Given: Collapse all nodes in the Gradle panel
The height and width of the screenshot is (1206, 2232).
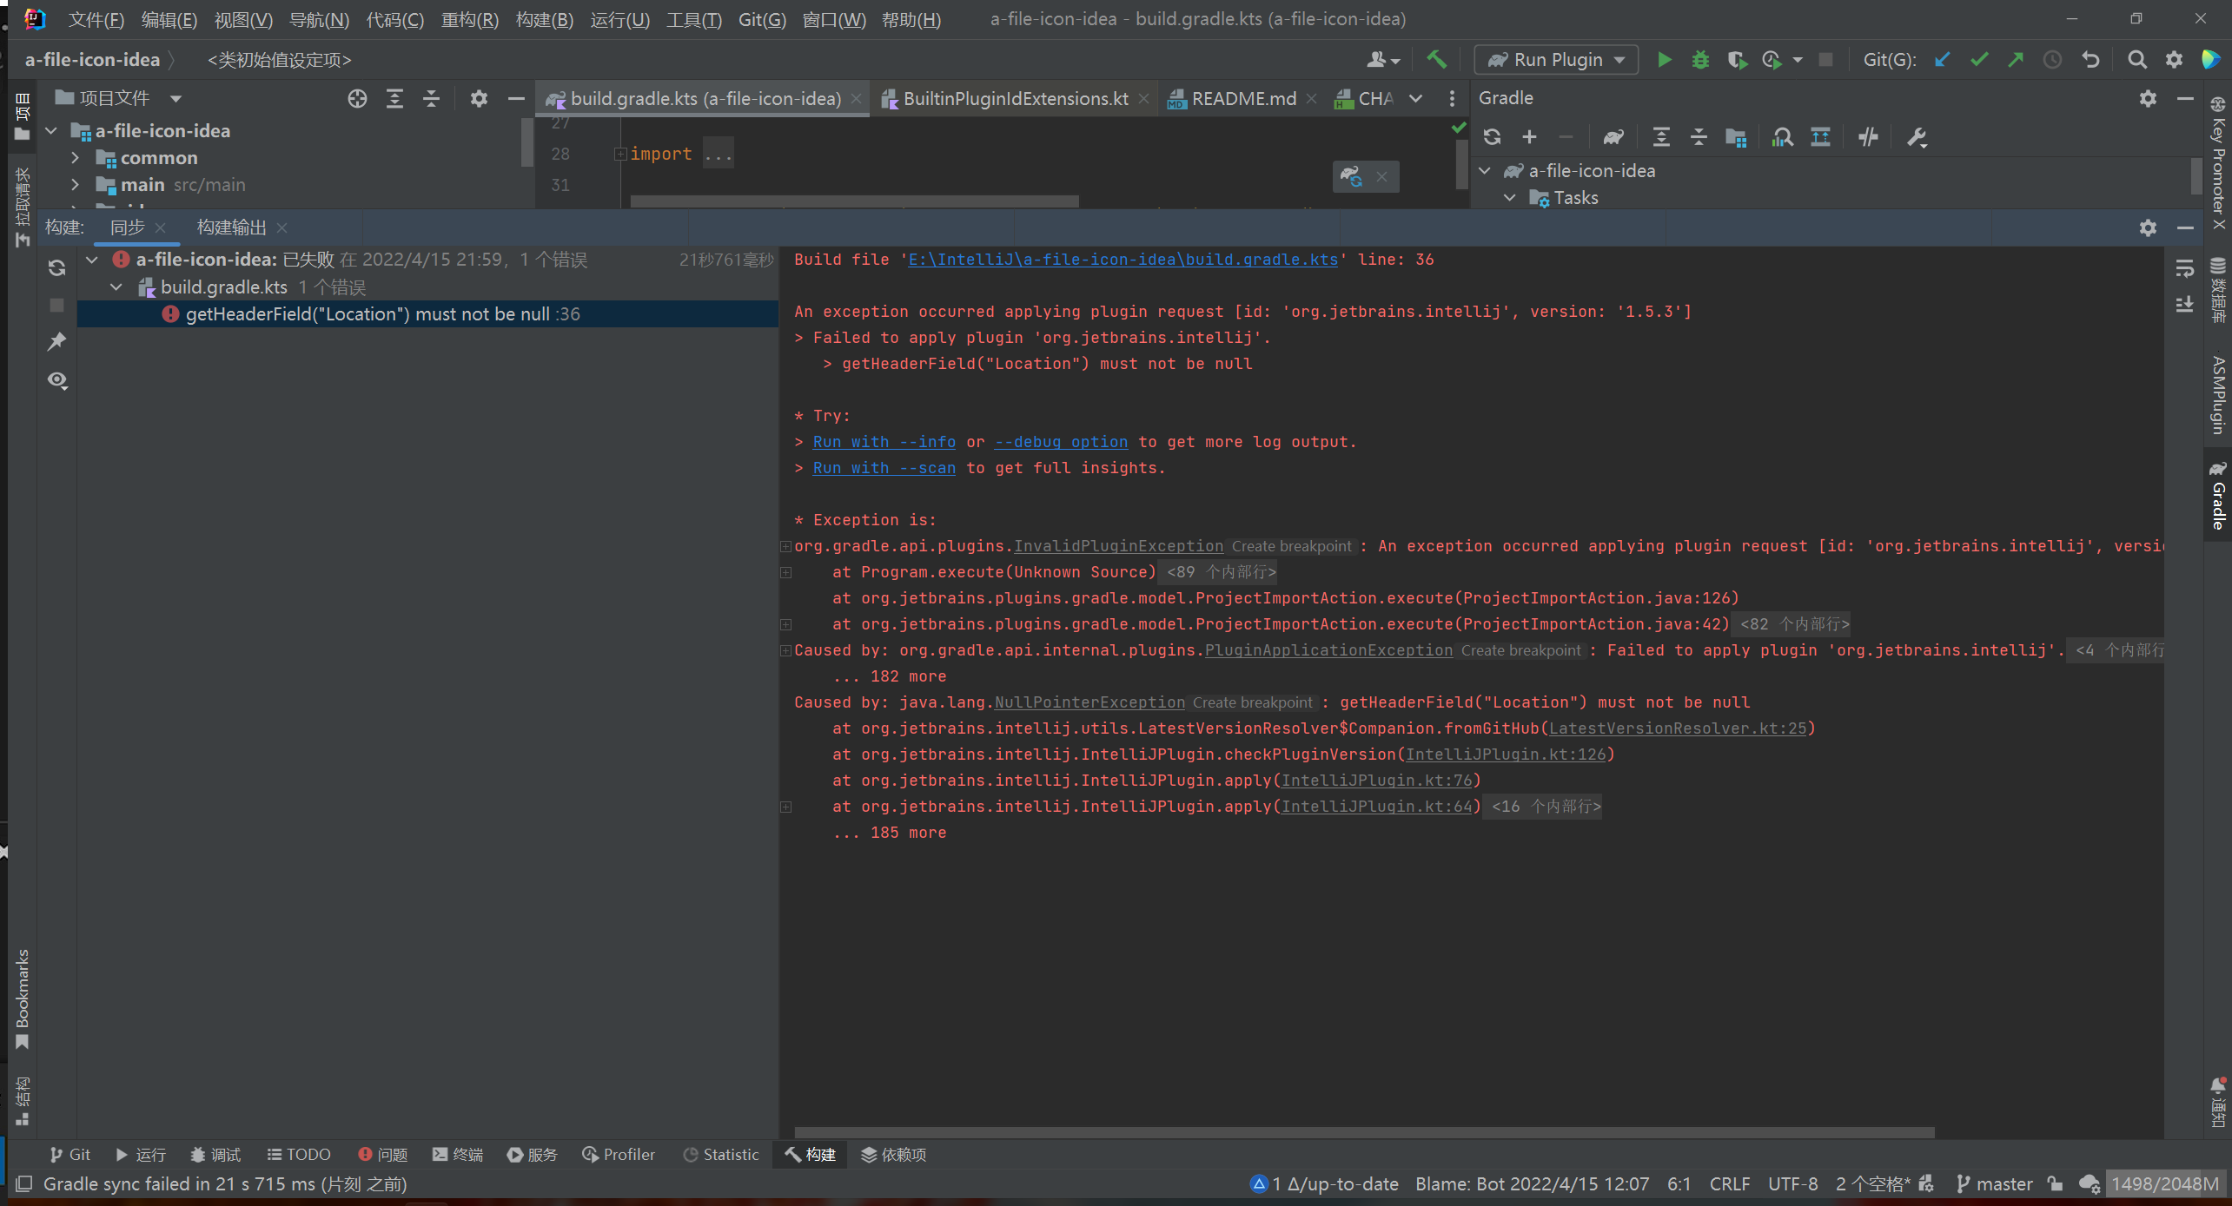Looking at the screenshot, I should 1699,136.
